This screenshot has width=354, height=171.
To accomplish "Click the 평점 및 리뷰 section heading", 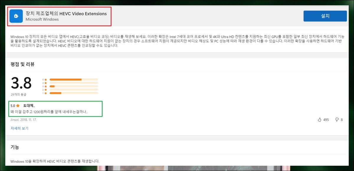I will click(x=22, y=64).
